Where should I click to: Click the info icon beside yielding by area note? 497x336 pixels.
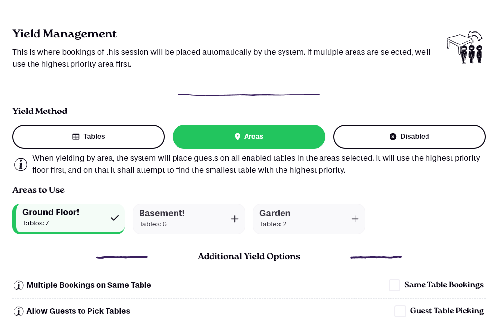click(x=21, y=164)
